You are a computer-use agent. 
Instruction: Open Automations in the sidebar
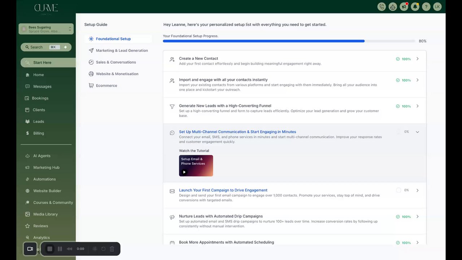click(x=44, y=179)
